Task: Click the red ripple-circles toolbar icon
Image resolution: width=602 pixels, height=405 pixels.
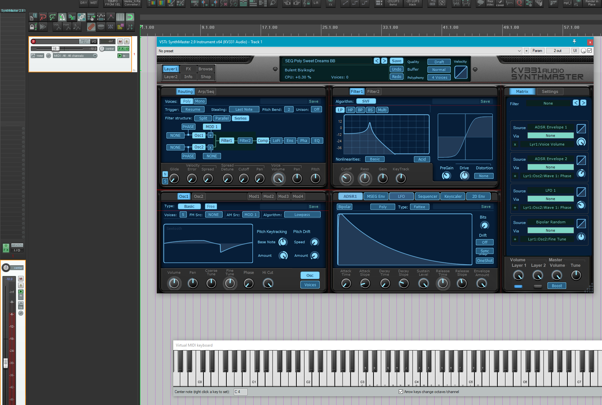Action: [91, 27]
